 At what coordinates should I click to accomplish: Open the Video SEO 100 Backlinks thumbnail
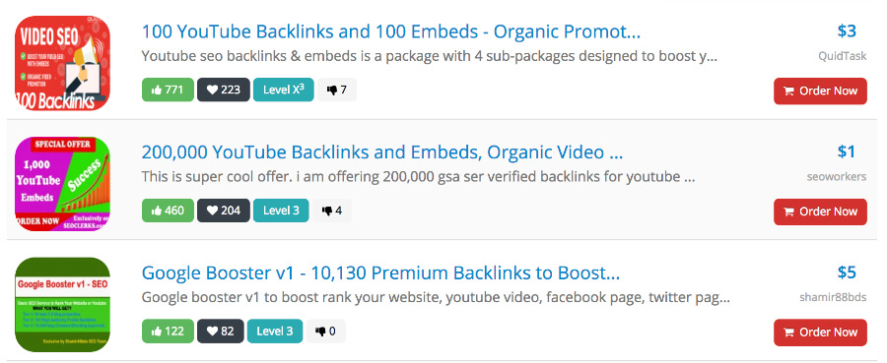tap(62, 63)
